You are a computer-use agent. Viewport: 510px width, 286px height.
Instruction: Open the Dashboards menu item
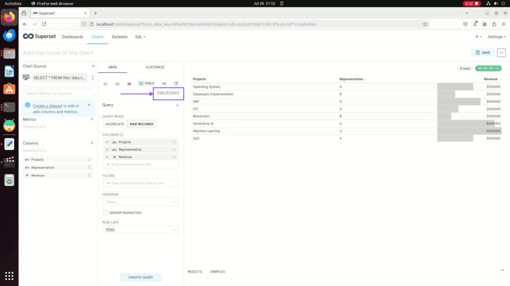(x=73, y=37)
